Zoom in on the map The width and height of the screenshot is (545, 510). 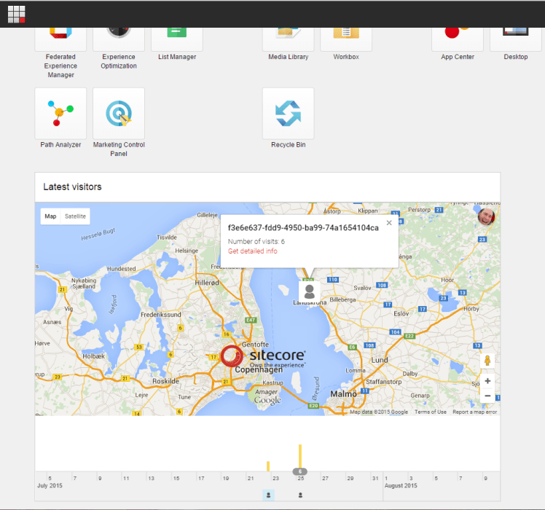[x=487, y=381]
